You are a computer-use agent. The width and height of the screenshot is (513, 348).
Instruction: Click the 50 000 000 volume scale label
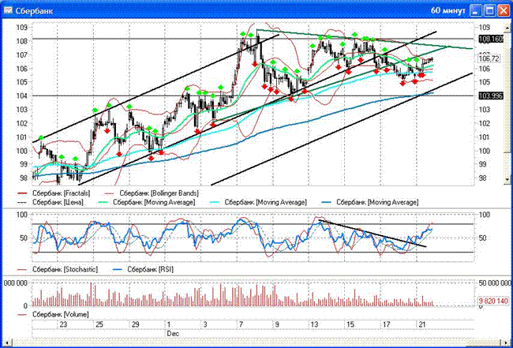496,283
